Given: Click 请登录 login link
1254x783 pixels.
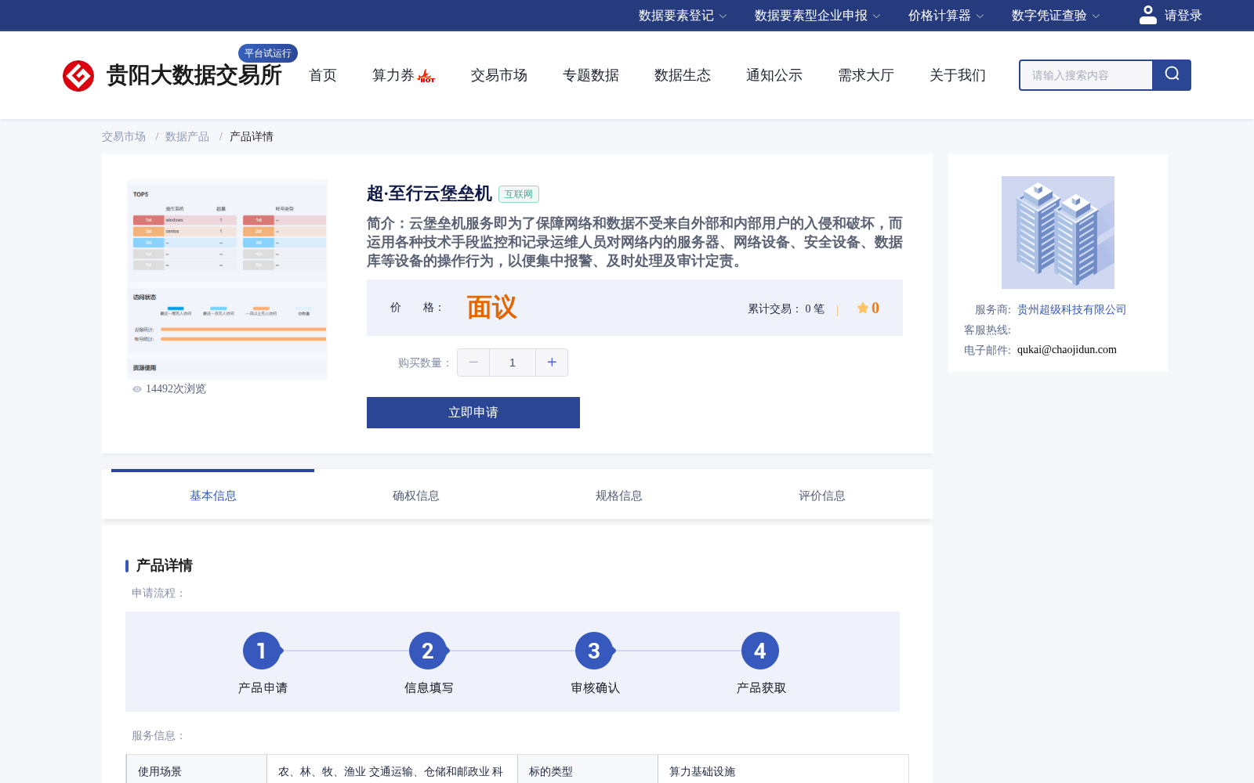Looking at the screenshot, I should tap(1183, 16).
